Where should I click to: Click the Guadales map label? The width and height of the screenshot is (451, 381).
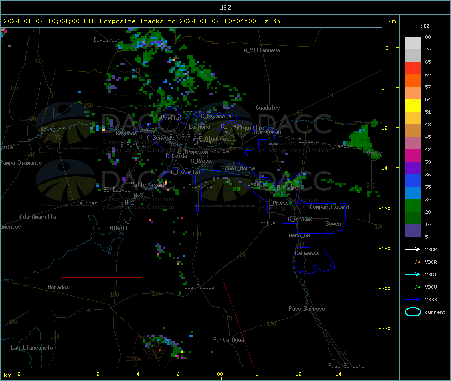tap(268, 108)
